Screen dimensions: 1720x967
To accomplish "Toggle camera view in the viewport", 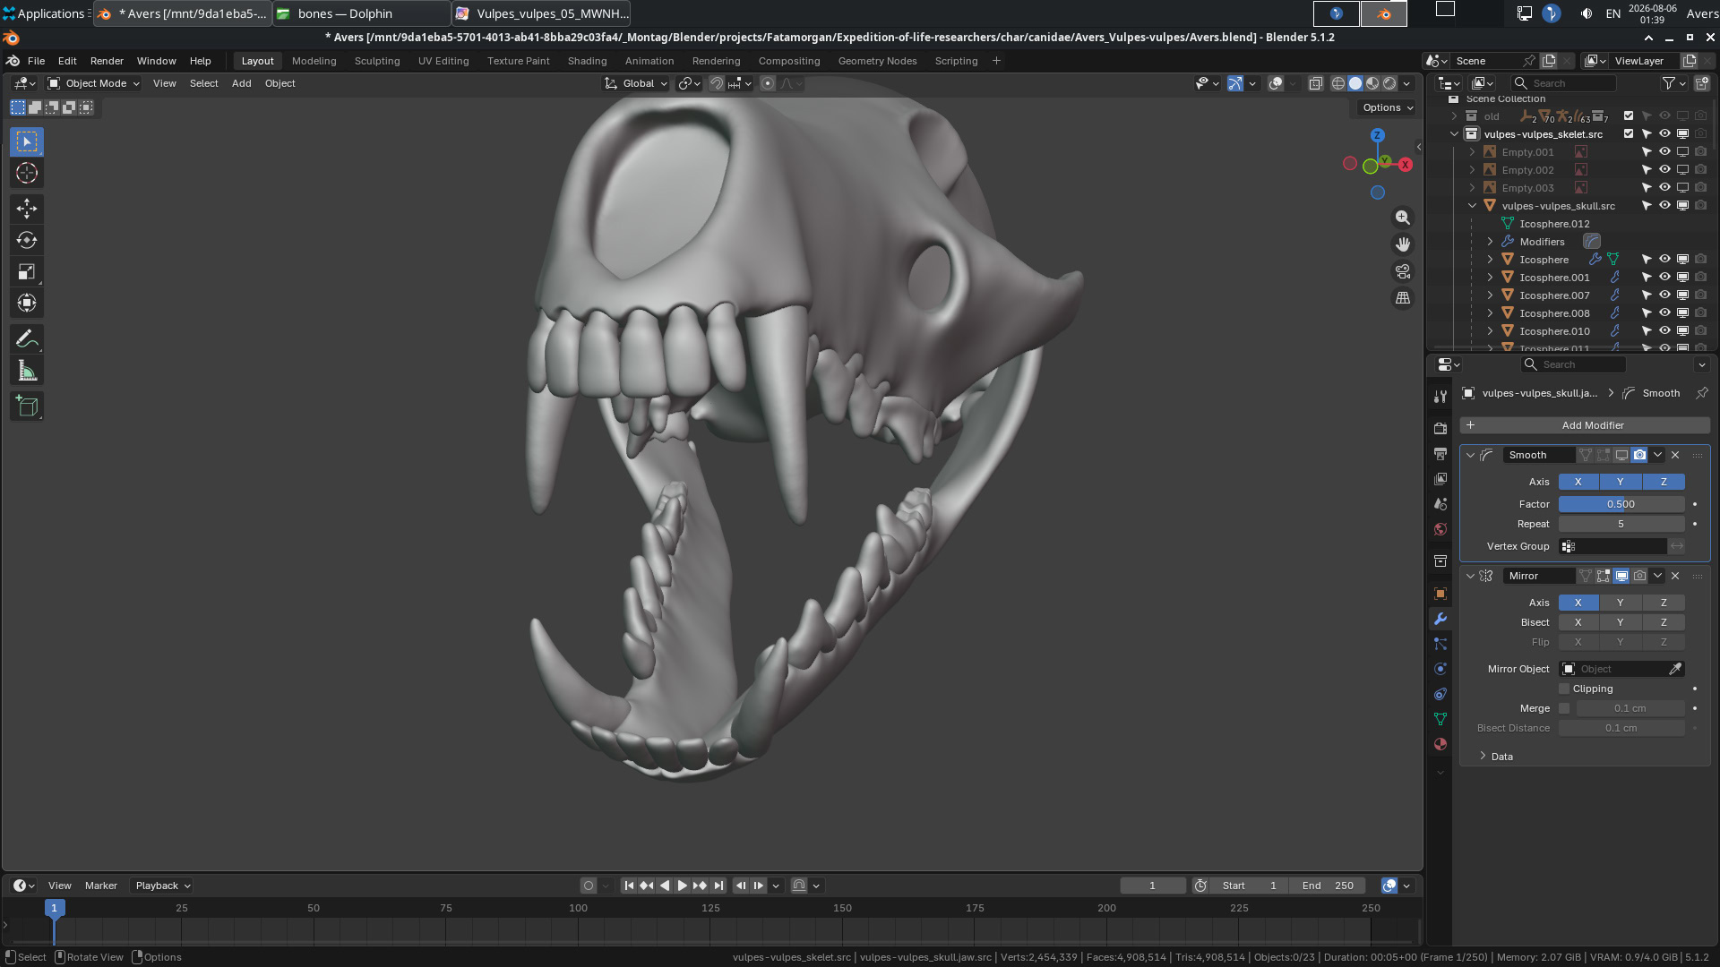I will click(x=1403, y=271).
